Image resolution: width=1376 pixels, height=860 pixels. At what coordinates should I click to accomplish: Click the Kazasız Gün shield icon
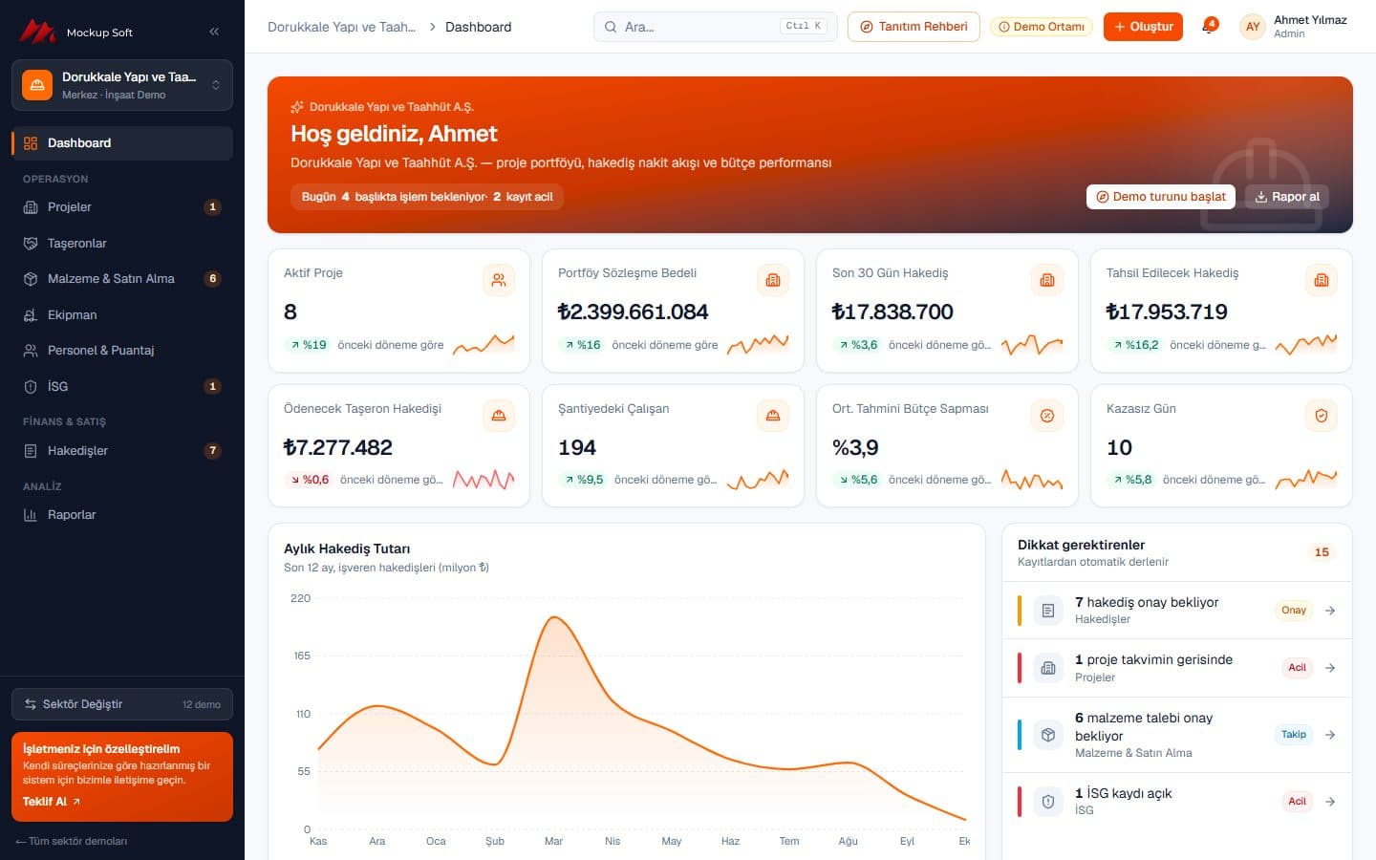[1322, 416]
